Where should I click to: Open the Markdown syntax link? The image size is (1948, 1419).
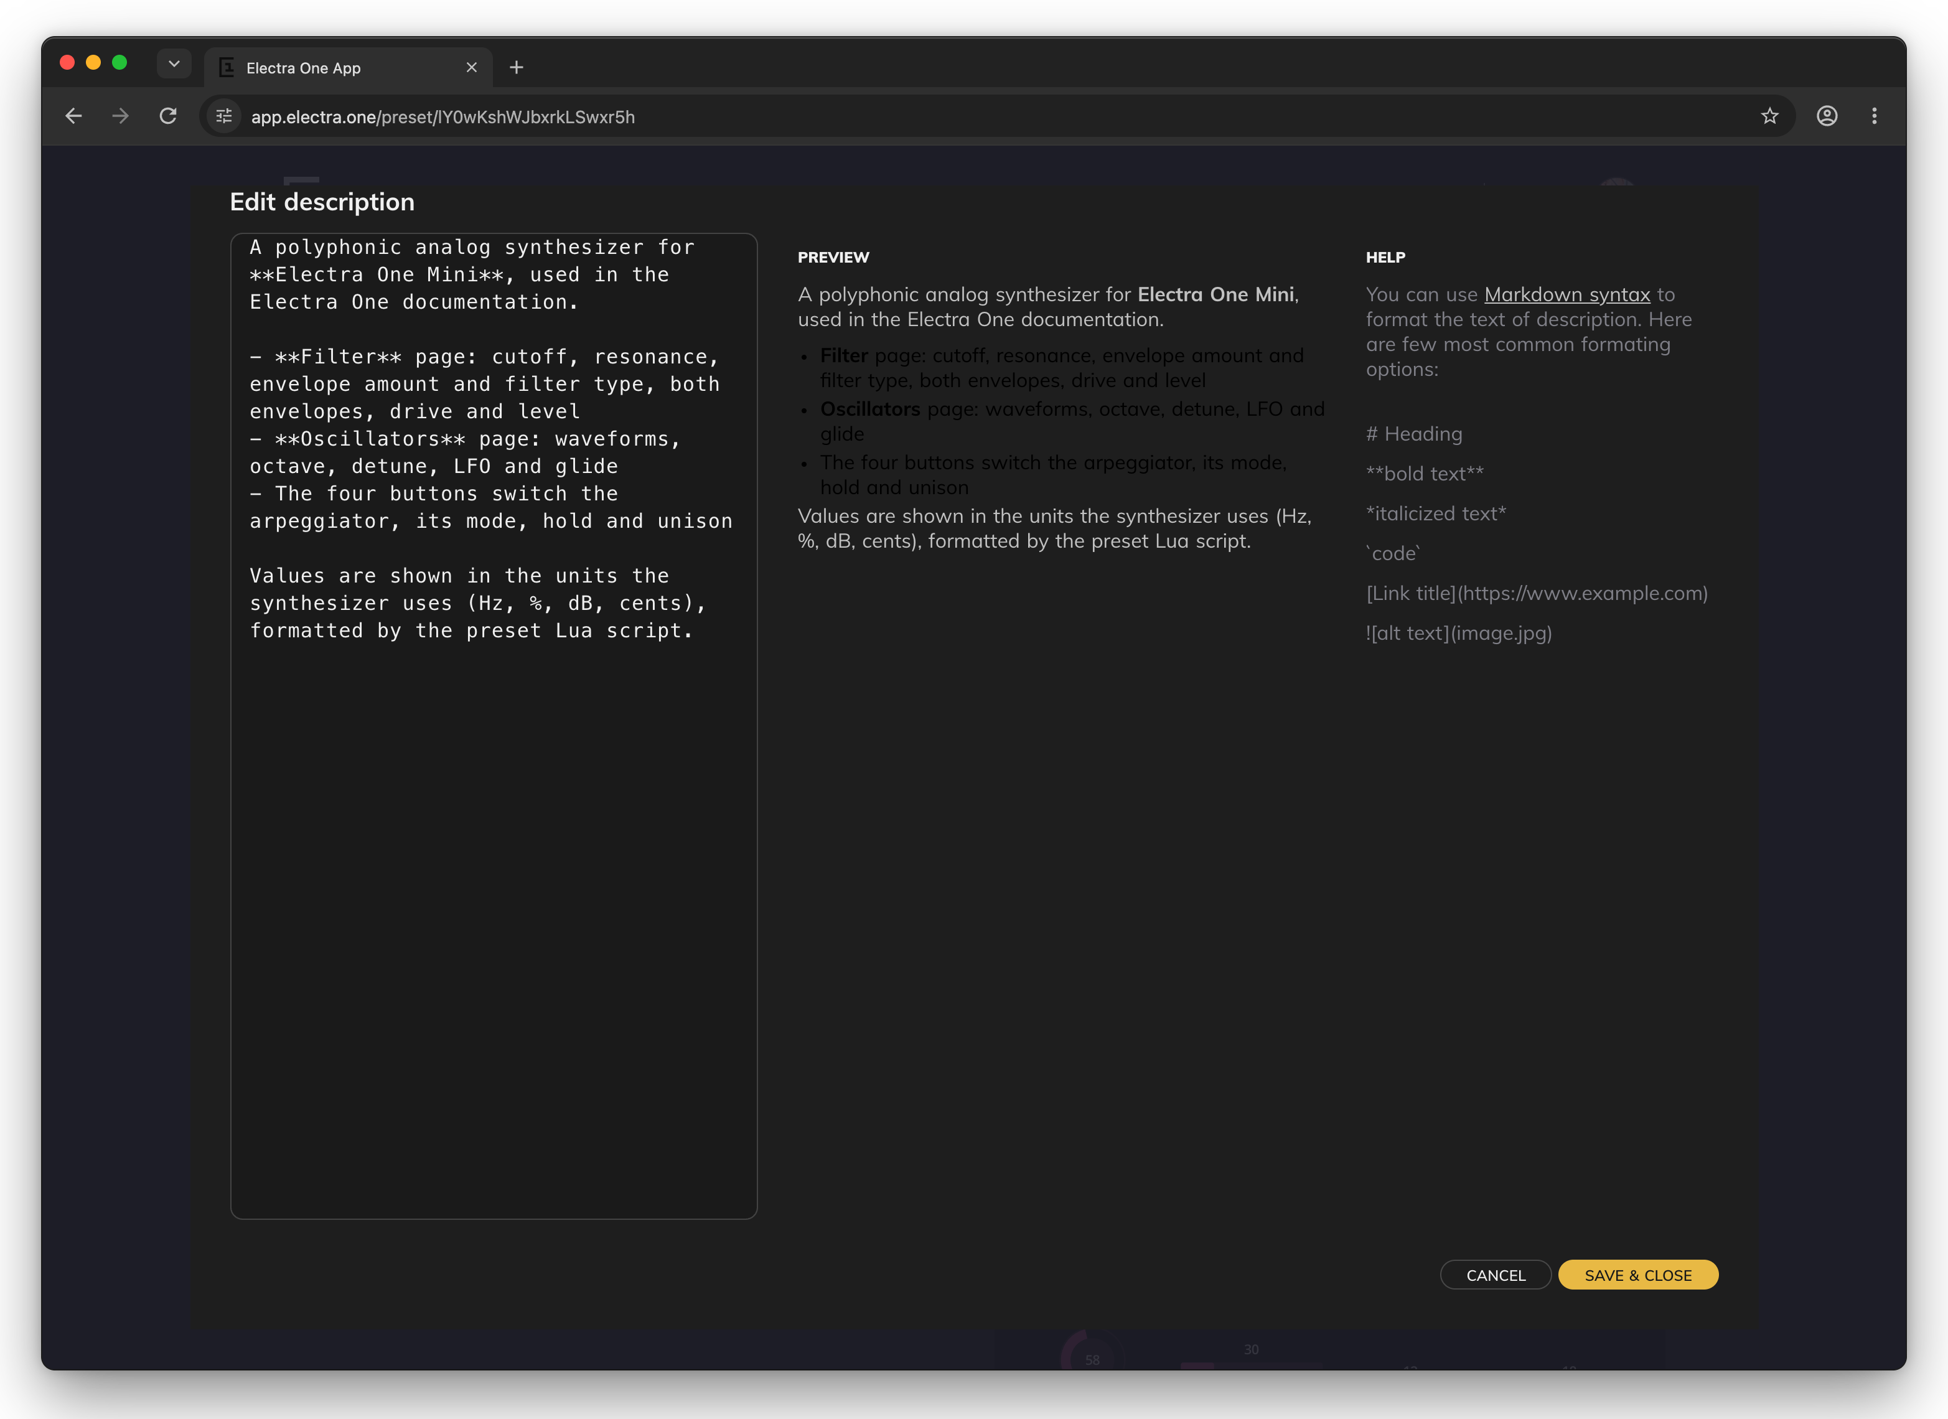[x=1566, y=294]
